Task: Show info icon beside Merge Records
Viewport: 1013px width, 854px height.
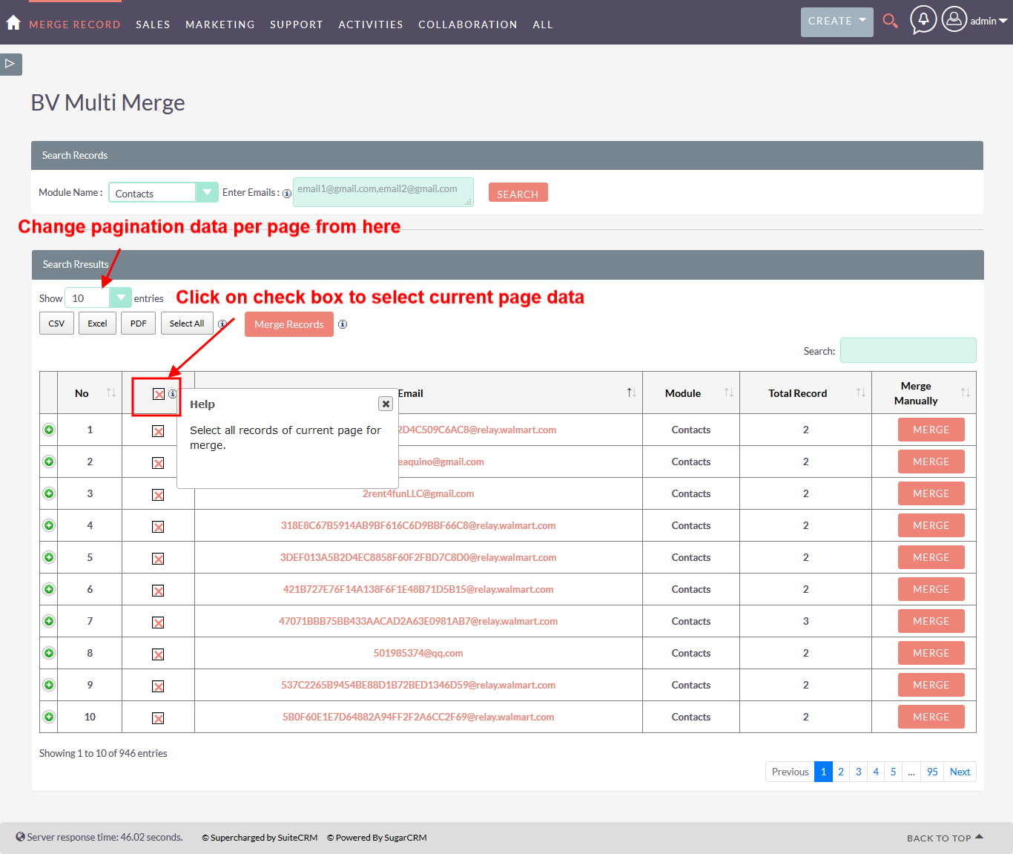Action: click(343, 324)
